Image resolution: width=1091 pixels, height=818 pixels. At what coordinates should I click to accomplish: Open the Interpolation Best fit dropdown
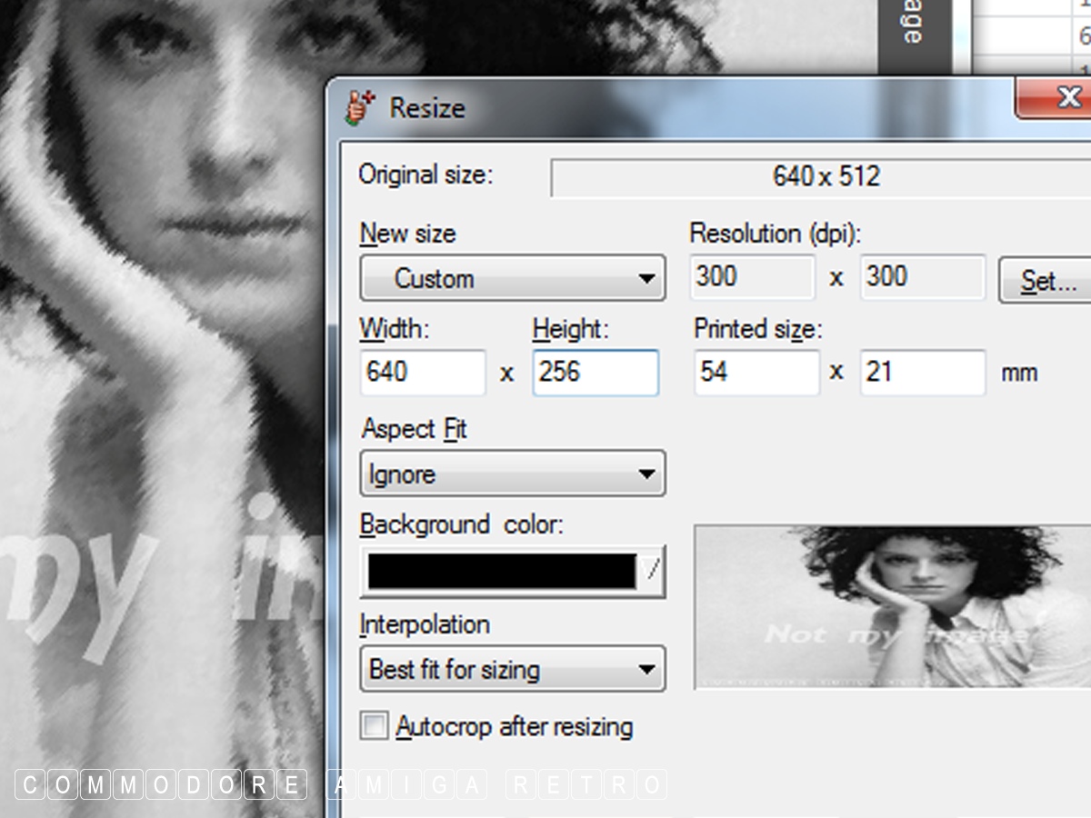(513, 670)
